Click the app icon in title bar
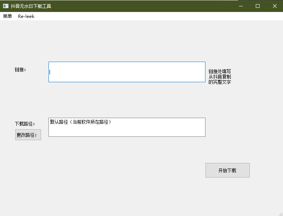 [x=6, y=6]
